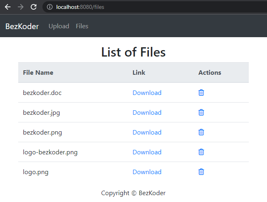The width and height of the screenshot is (267, 202).
Task: Click the logo-bezkoder.png file name
Action: (50, 153)
